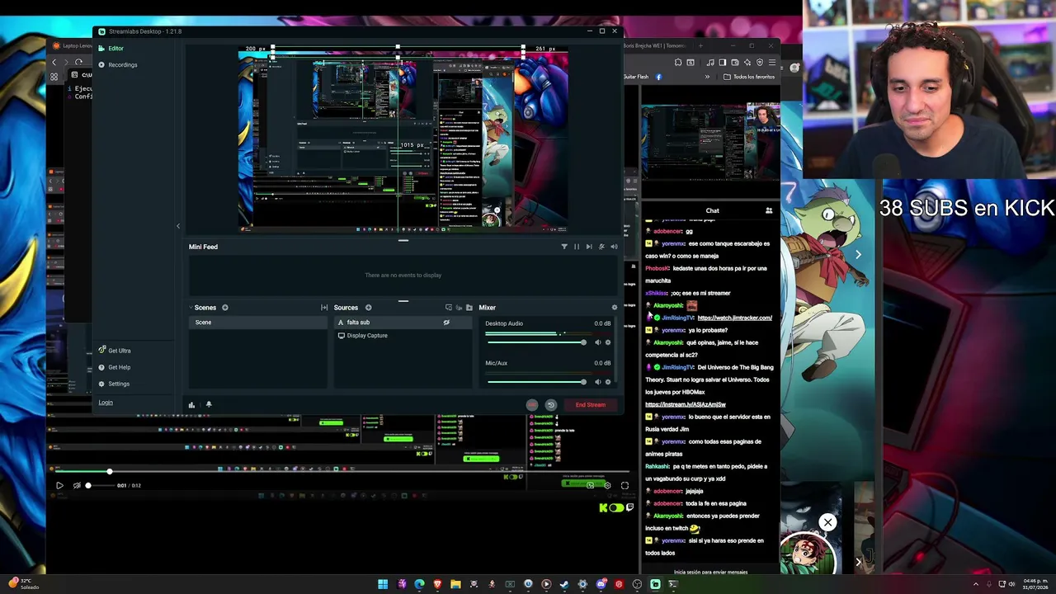Select the Scene item in the Scenes list
The image size is (1056, 594).
click(x=258, y=323)
